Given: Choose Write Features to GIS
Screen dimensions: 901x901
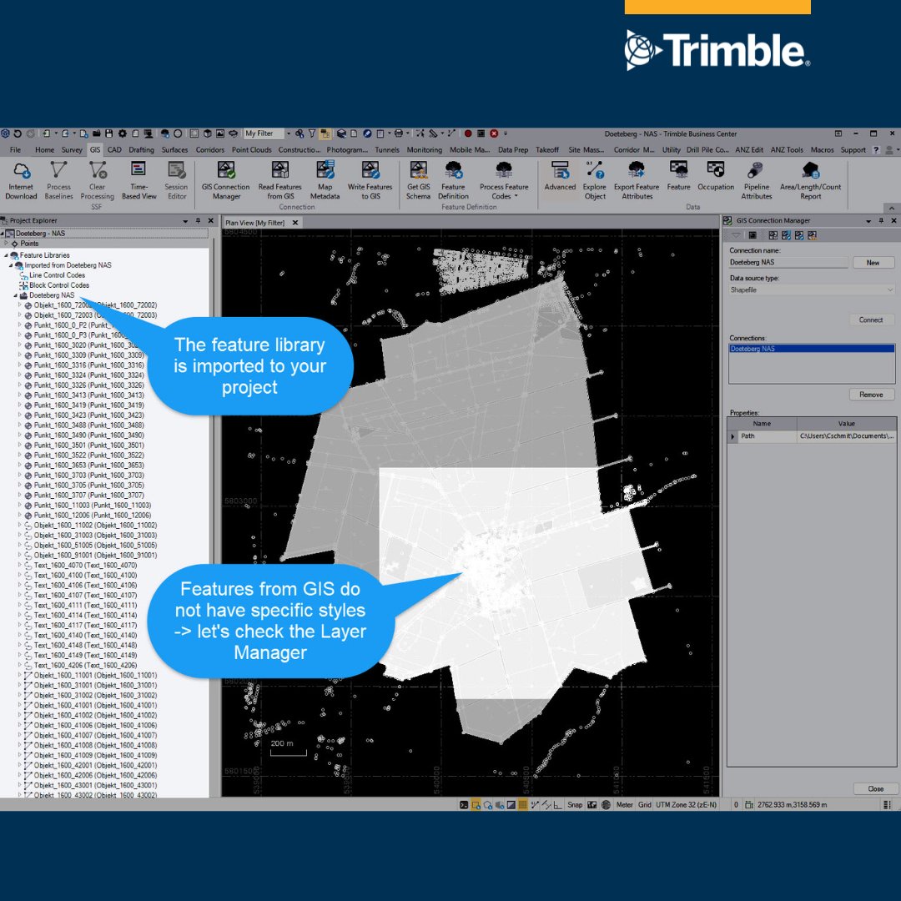Looking at the screenshot, I should tap(370, 180).
